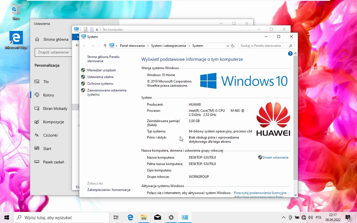Click Zmień ustawienia link for computer name
Image resolution: width=357 pixels, height=223 pixels.
click(275, 157)
